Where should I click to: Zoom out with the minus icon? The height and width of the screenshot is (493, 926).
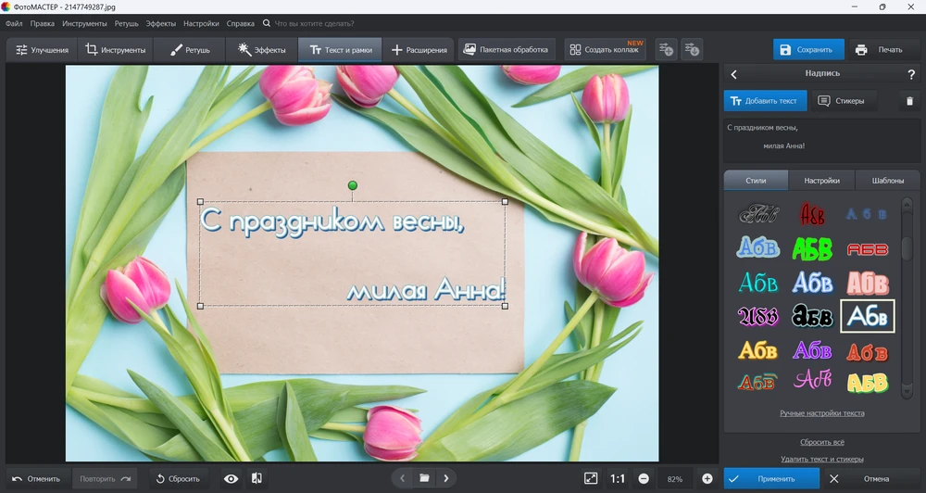(x=644, y=478)
